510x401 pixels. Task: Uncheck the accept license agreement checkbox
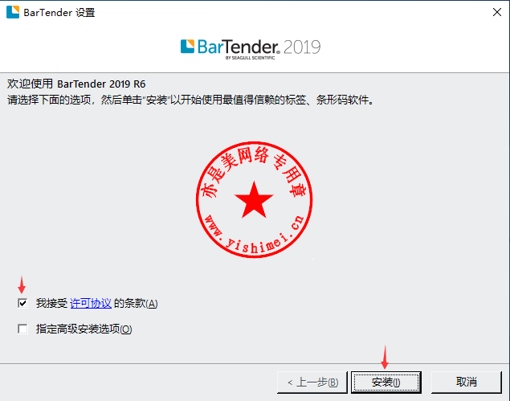pyautogui.click(x=22, y=303)
